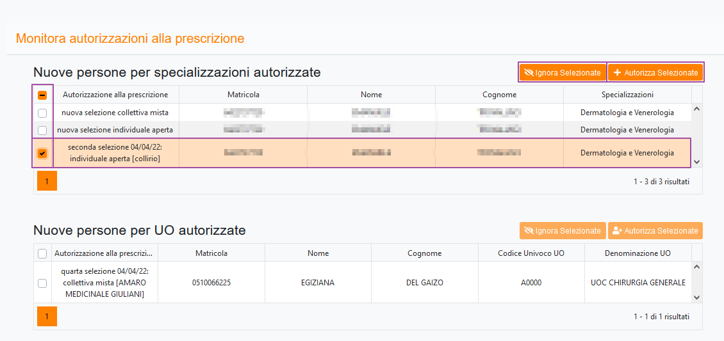Open the A0000 UO code link
This screenshot has width=724, height=341.
point(531,283)
